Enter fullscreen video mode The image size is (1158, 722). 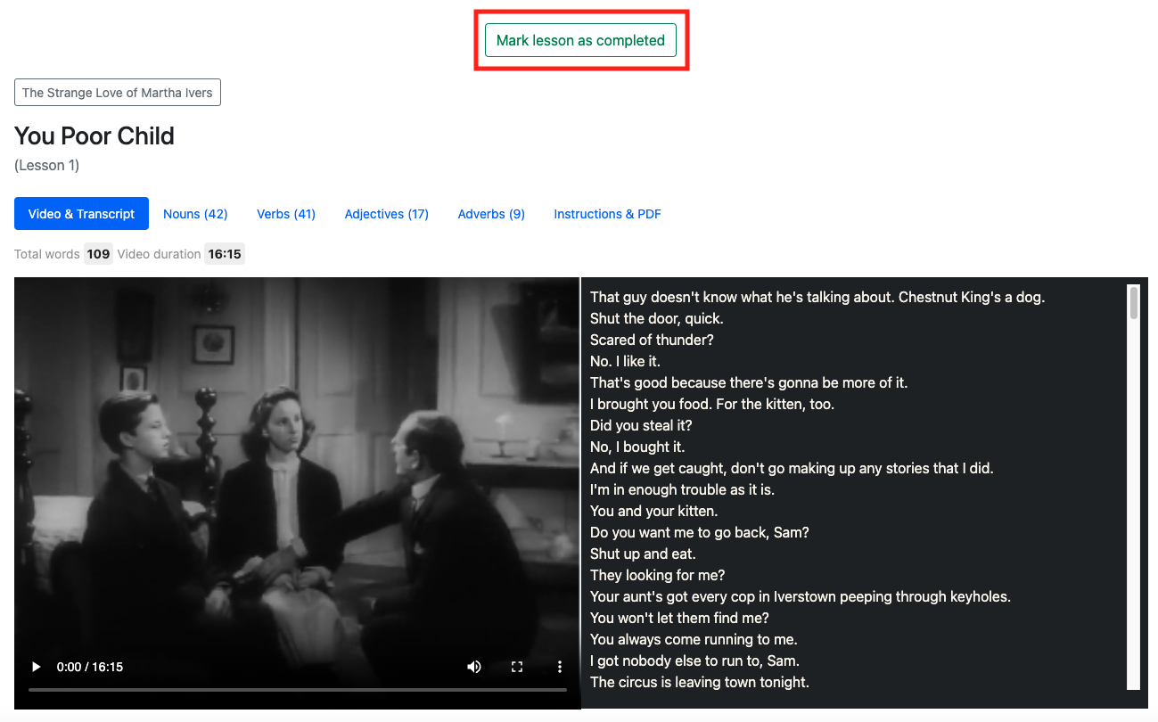pyautogui.click(x=517, y=667)
